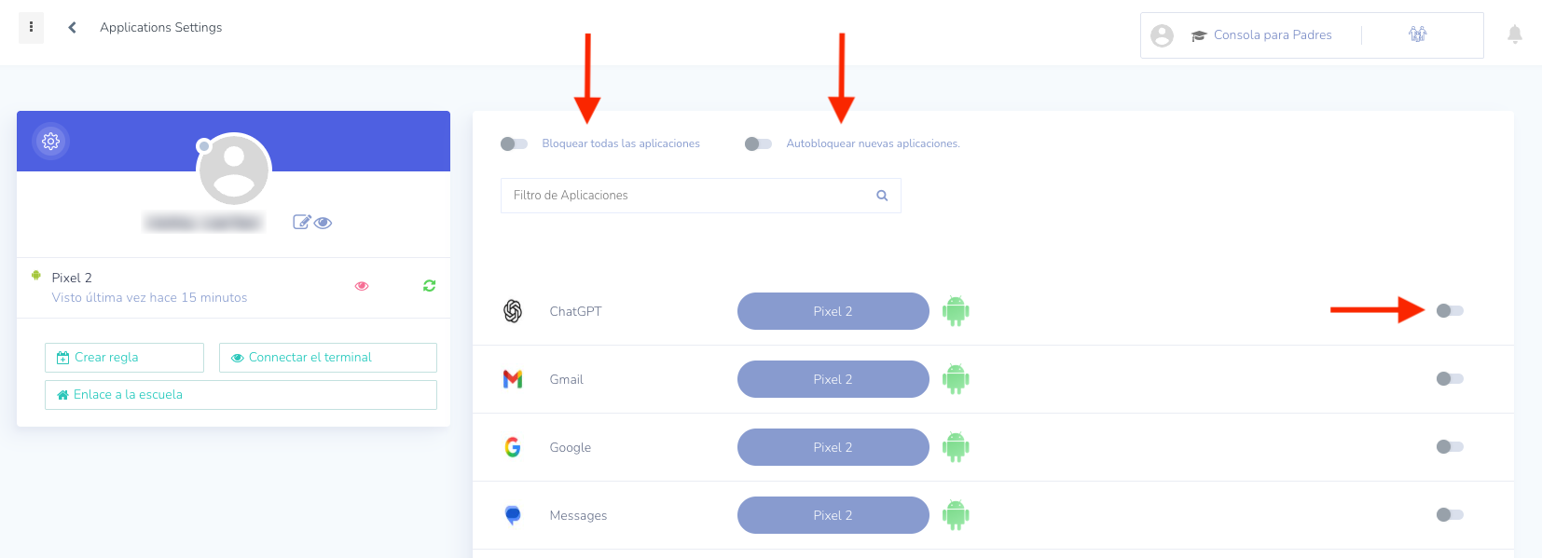Open the three-dot menu at top left
Screen dimensions: 1542x558
click(31, 27)
